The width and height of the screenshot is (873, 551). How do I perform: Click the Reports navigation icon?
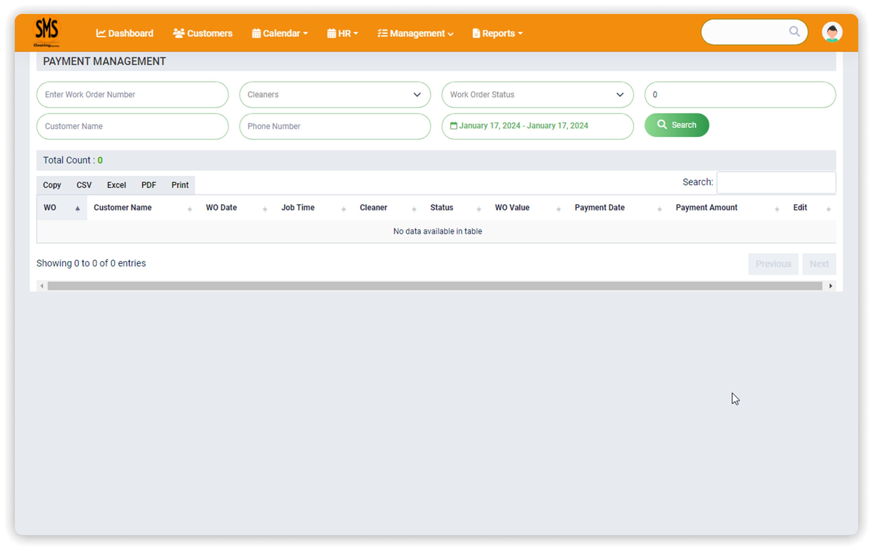(476, 32)
